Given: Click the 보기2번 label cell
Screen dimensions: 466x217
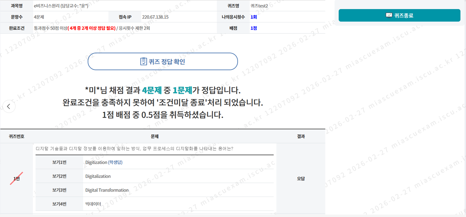Looking at the screenshot, I should [59, 176].
